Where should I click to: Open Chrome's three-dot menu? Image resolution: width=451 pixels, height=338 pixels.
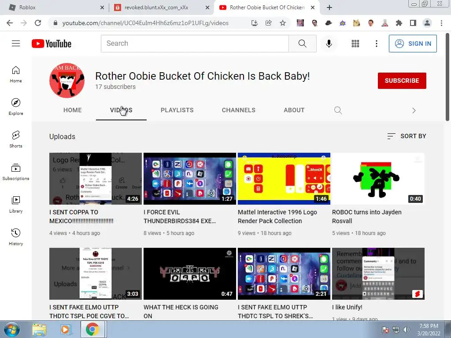[441, 23]
